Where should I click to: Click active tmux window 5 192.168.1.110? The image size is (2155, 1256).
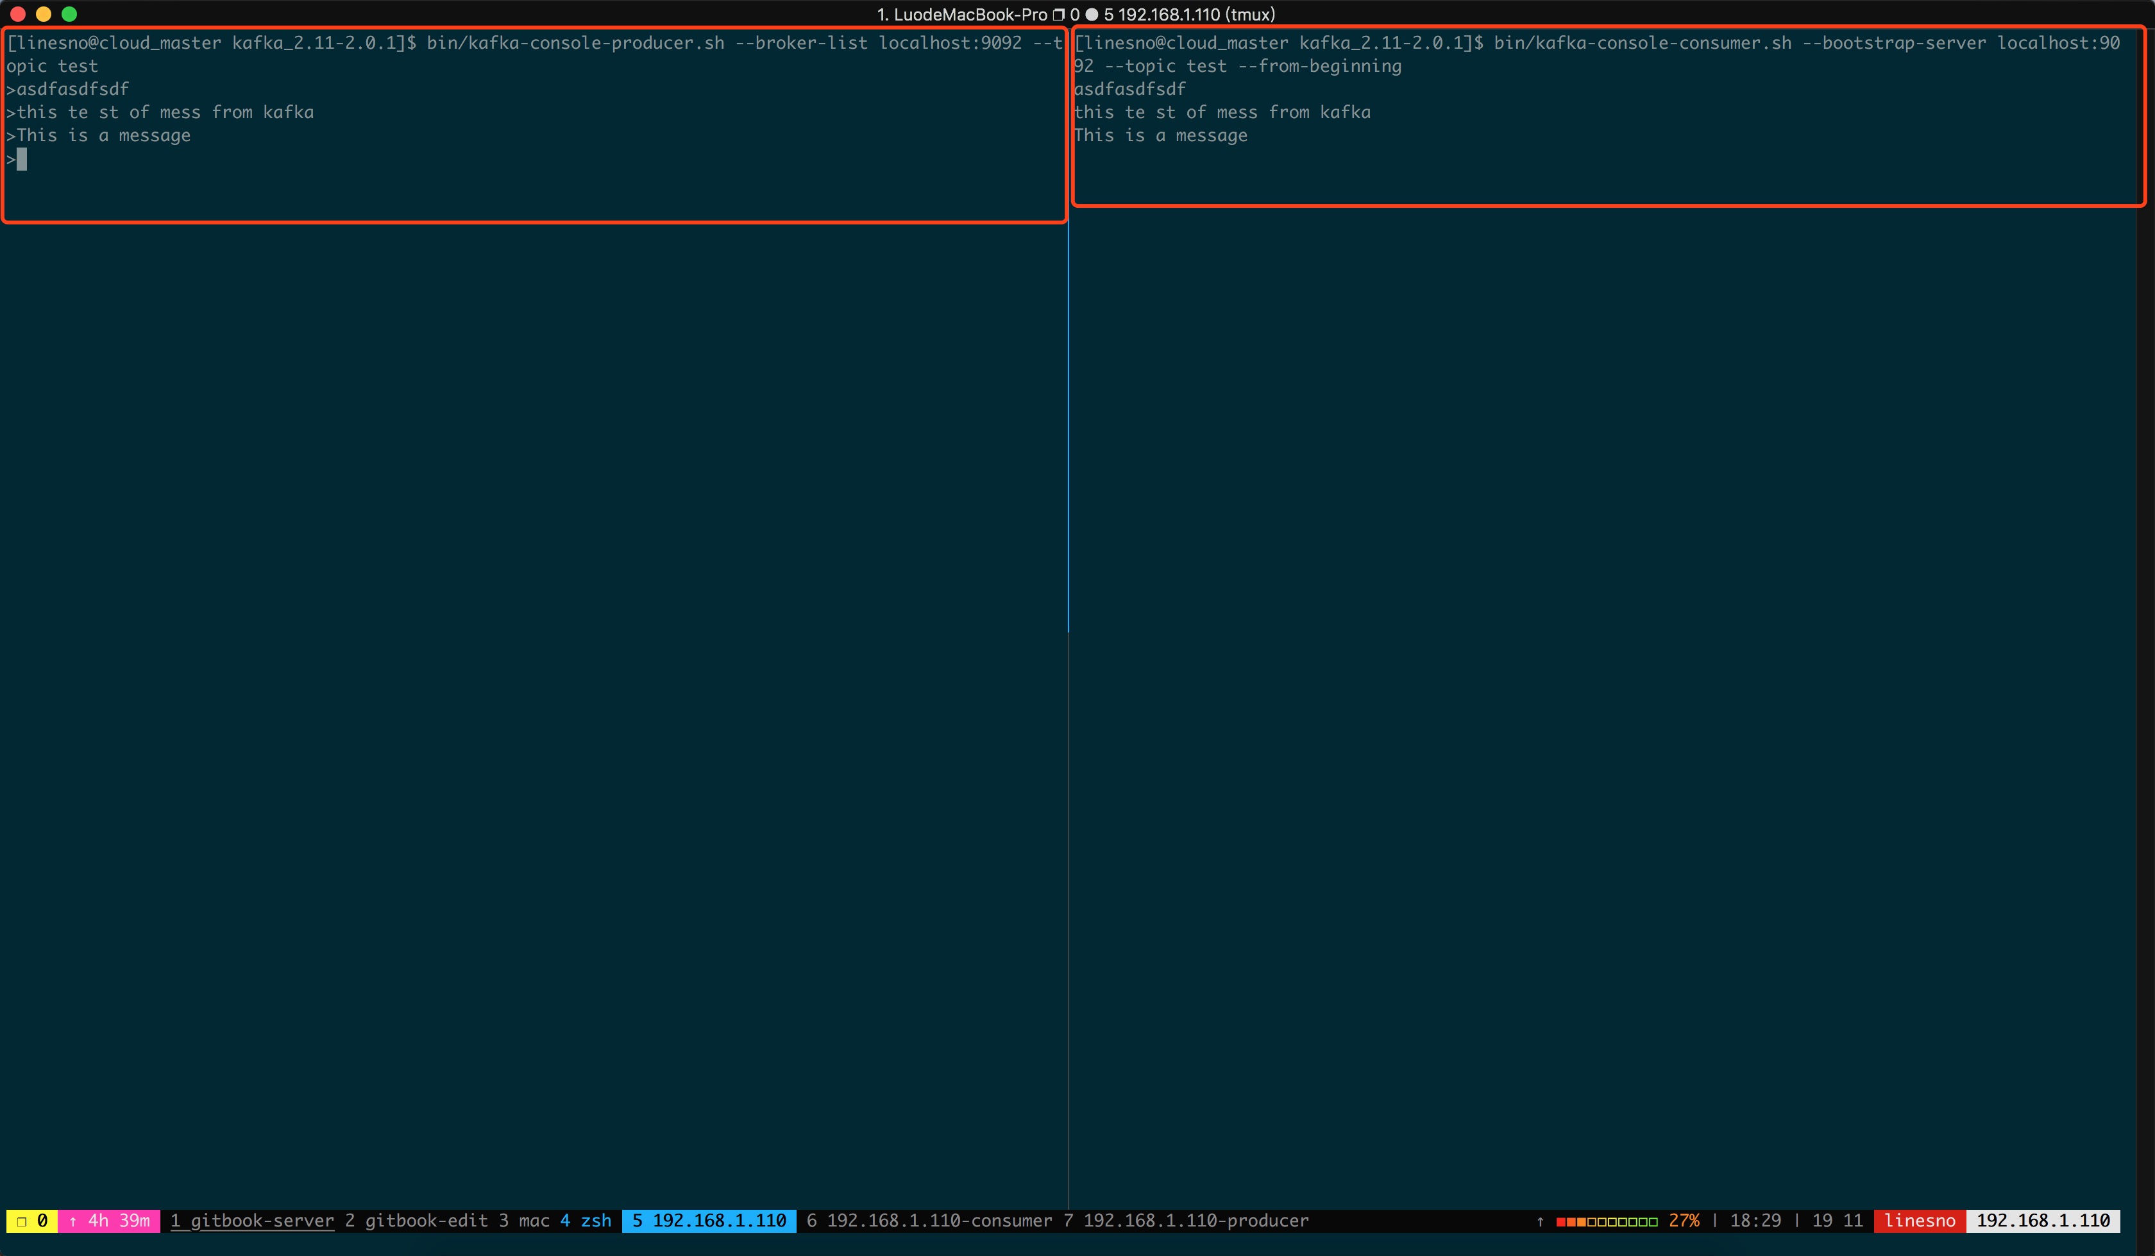[x=709, y=1221]
